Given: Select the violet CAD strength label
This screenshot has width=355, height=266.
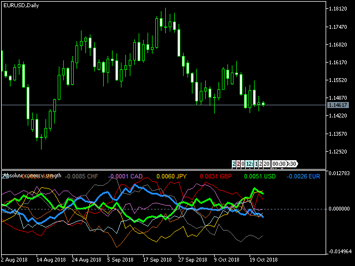Looking at the screenshot, I should pos(126,176).
